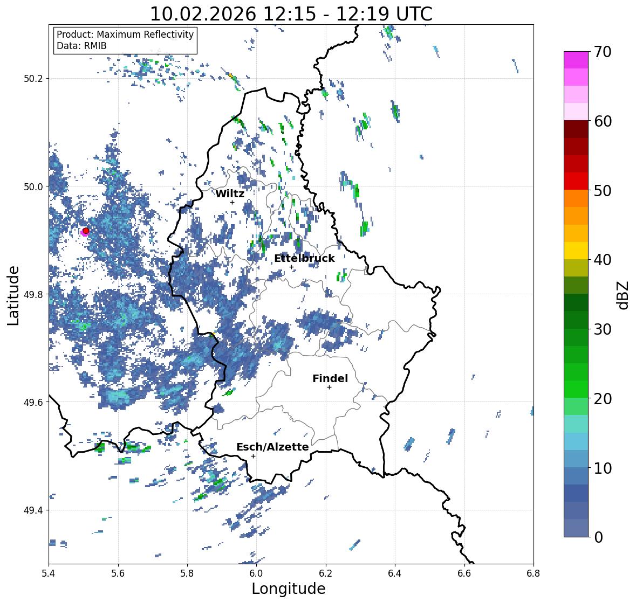Viewport: 636px width, 602px height.
Task: Click the latitude tick label 50.0
Action: click(x=33, y=187)
